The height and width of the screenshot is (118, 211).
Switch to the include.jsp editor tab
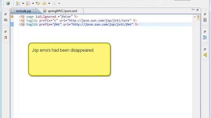pyautogui.click(x=23, y=11)
